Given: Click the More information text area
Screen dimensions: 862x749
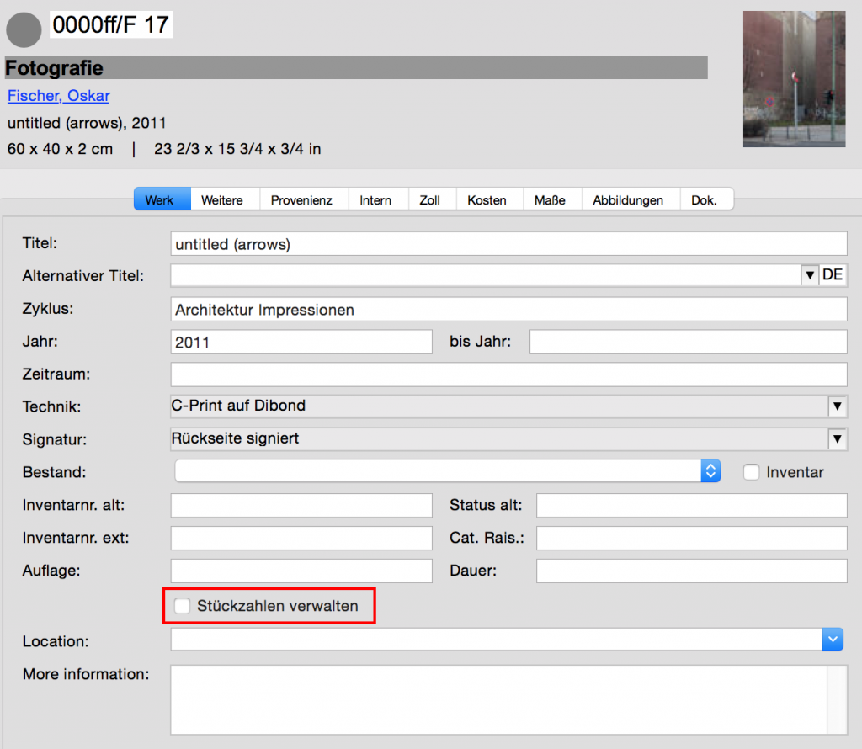Looking at the screenshot, I should click(x=498, y=699).
